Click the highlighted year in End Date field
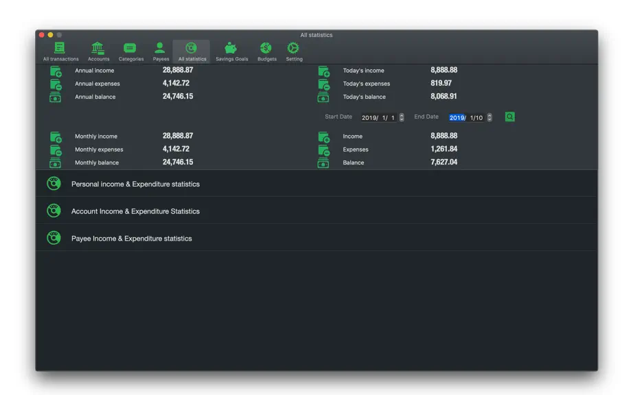Viewport: 633px width, 395px height. (x=457, y=118)
